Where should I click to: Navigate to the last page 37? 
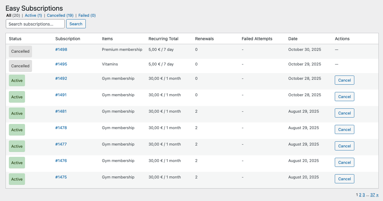[x=373, y=195]
